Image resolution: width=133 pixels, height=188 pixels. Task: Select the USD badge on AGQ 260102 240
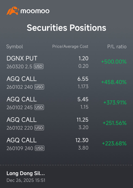click(39, 87)
